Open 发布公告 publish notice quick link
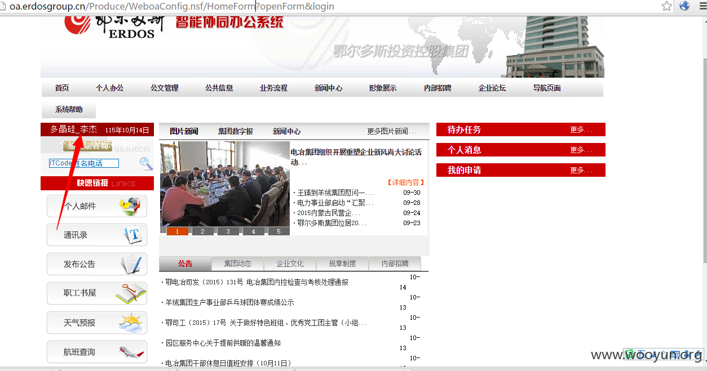This screenshot has height=371, width=707. tap(97, 264)
